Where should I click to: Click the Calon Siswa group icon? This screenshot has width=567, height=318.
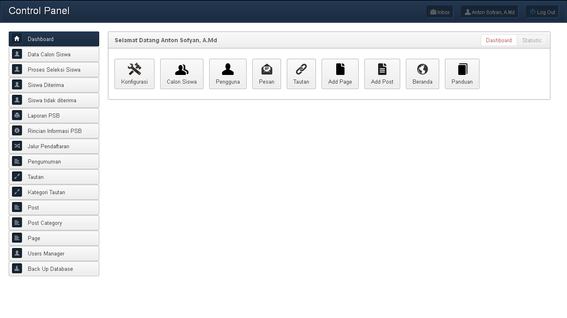pyautogui.click(x=182, y=69)
